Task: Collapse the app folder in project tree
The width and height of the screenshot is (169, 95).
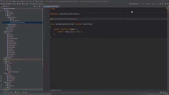Action: click(4, 10)
